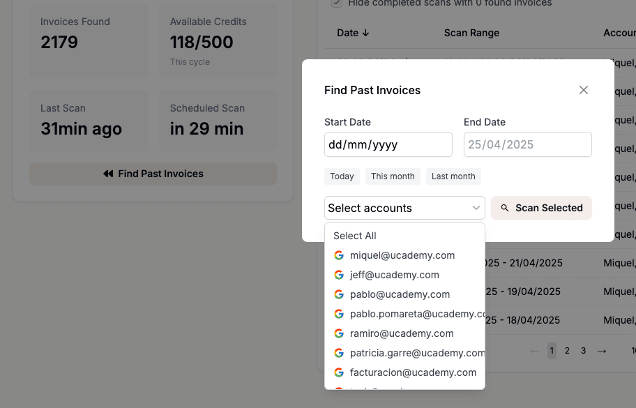Screen dimensions: 636x408
Task: Select the Today date shortcut
Action: pyautogui.click(x=342, y=176)
